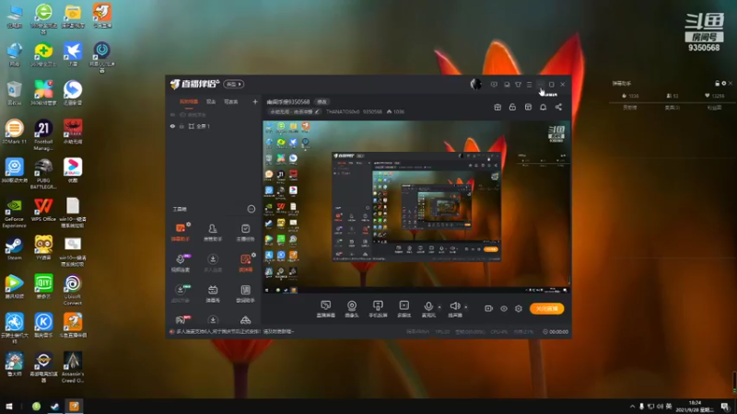Open the gear settings icon beside the stop button
The height and width of the screenshot is (414, 737).
[519, 309]
